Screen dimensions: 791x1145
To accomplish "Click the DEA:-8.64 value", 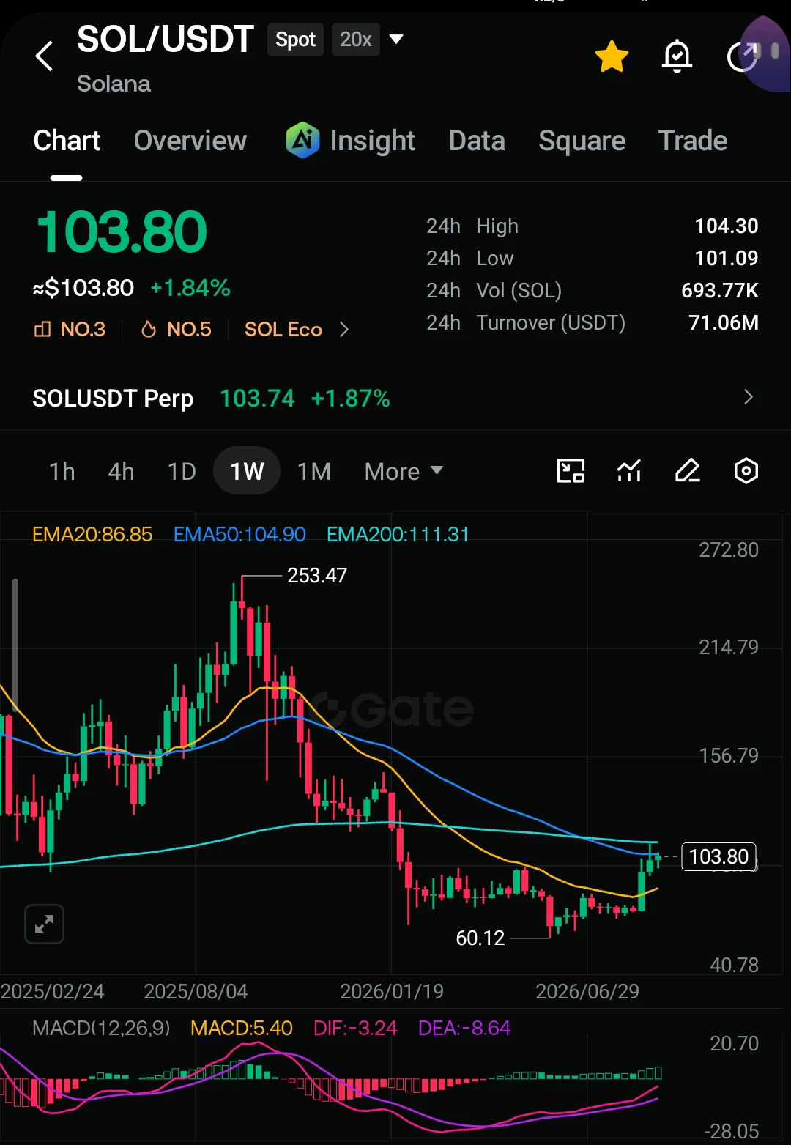I will pos(464,1028).
